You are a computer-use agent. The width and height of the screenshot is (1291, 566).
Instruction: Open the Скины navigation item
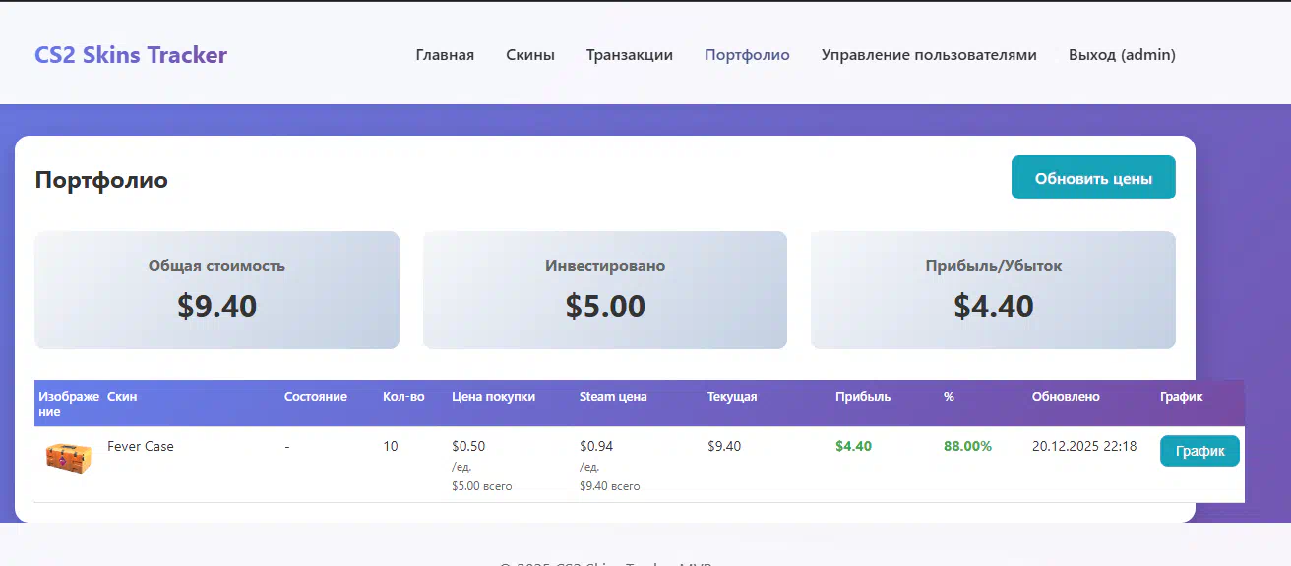(x=530, y=55)
